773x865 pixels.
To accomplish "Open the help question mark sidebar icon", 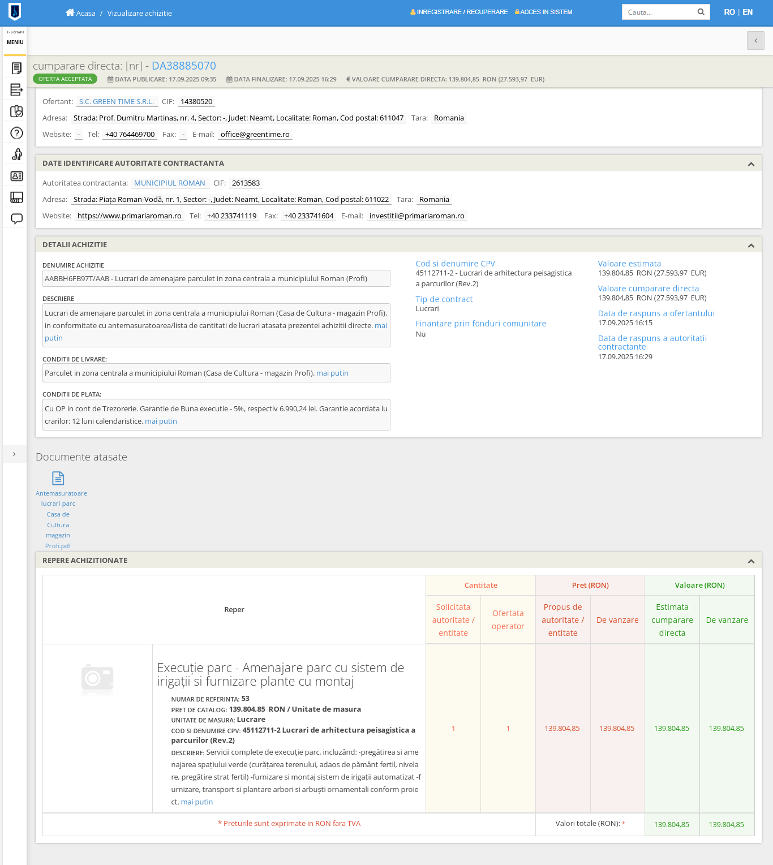I will [x=17, y=133].
